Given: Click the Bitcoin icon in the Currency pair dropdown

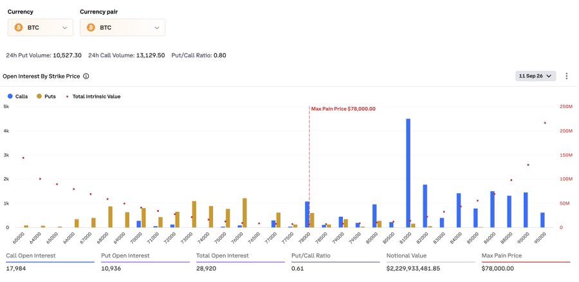Looking at the screenshot, I should point(91,28).
